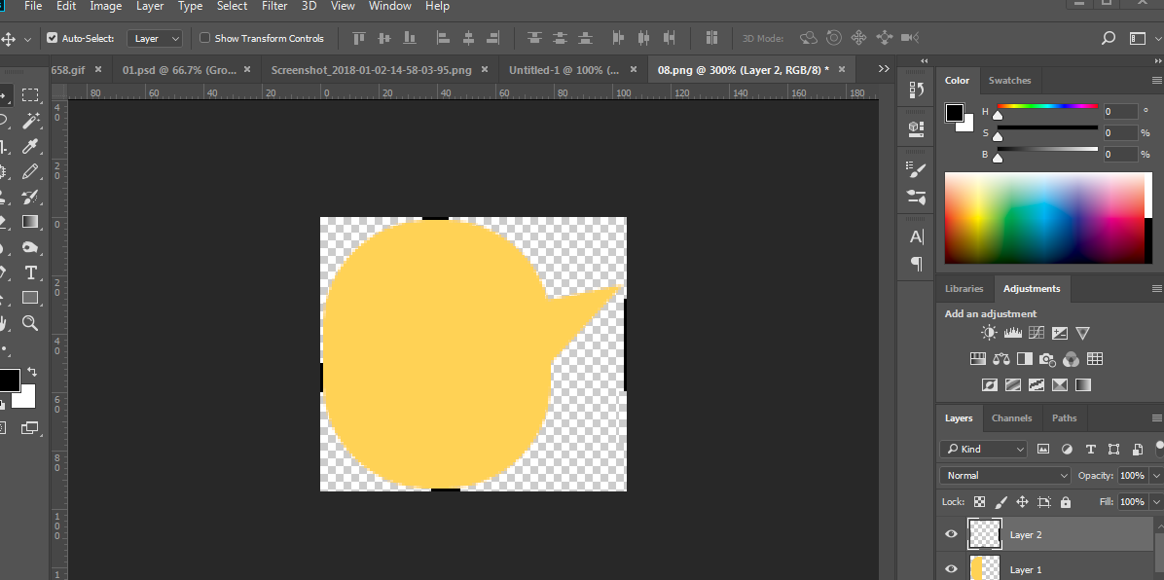Open the Fill slider dropdown arrow
Viewport: 1164px width, 580px height.
1156,502
